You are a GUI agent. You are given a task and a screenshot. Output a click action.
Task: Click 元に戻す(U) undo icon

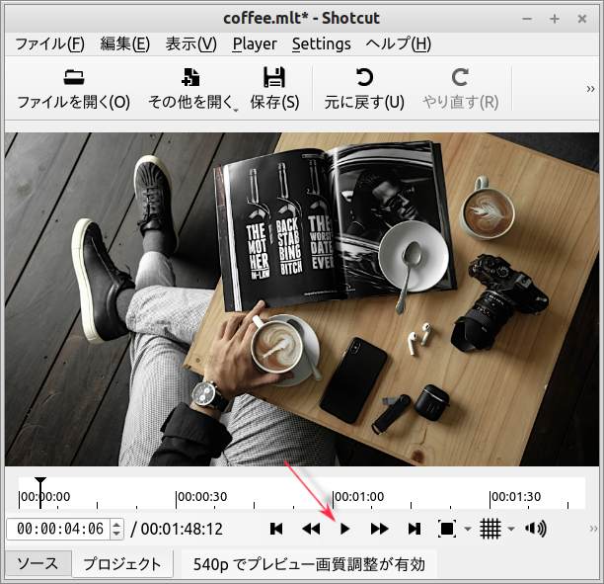[x=364, y=88]
